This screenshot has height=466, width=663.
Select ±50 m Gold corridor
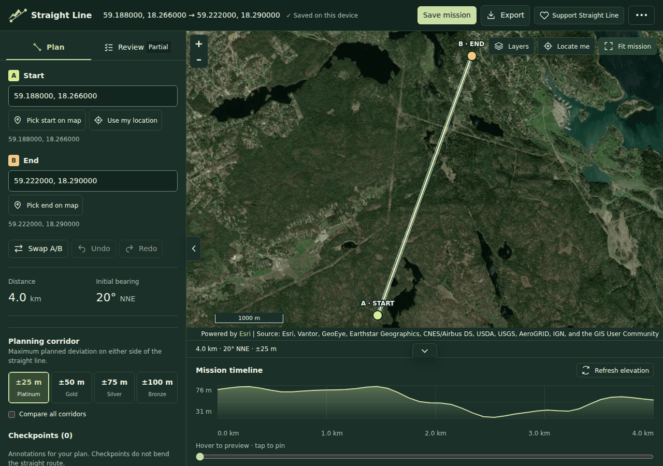pos(71,387)
